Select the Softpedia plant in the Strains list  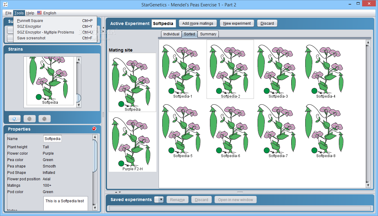pos(50,81)
